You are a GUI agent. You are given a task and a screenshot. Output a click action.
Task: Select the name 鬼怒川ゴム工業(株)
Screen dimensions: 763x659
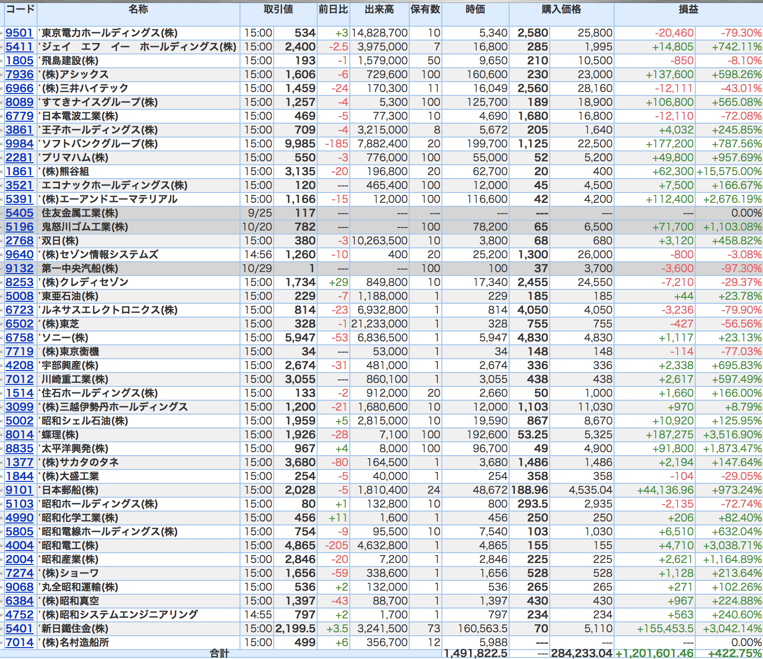point(85,227)
